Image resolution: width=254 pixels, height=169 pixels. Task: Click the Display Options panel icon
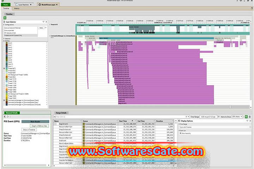click(179, 121)
